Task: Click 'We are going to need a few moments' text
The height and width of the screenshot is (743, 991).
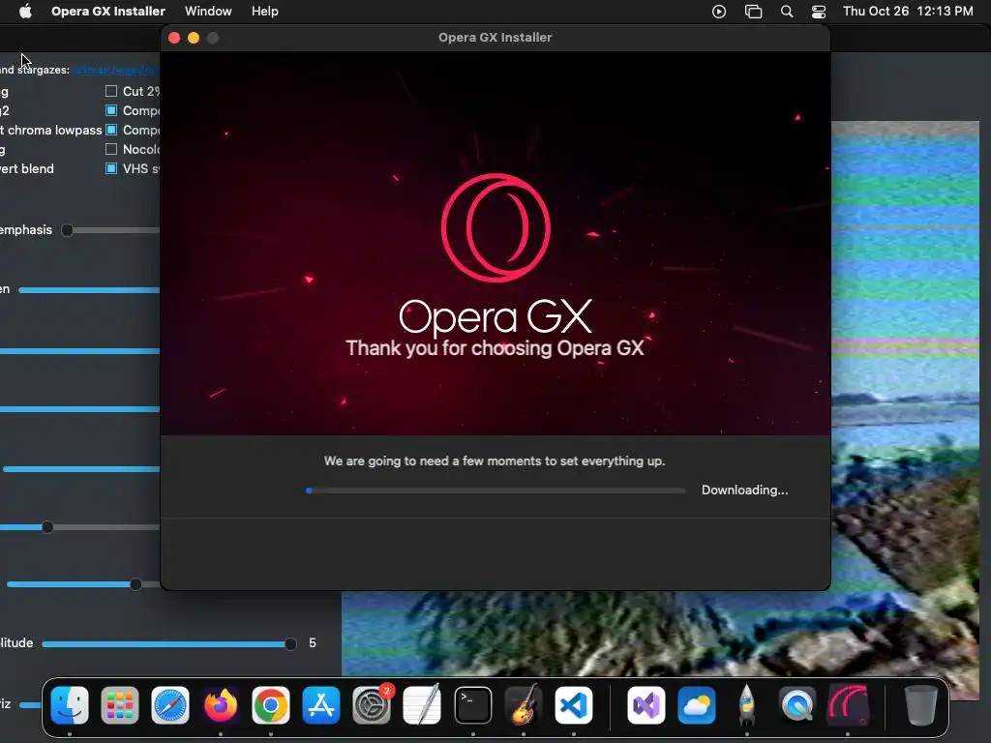Action: tap(495, 461)
